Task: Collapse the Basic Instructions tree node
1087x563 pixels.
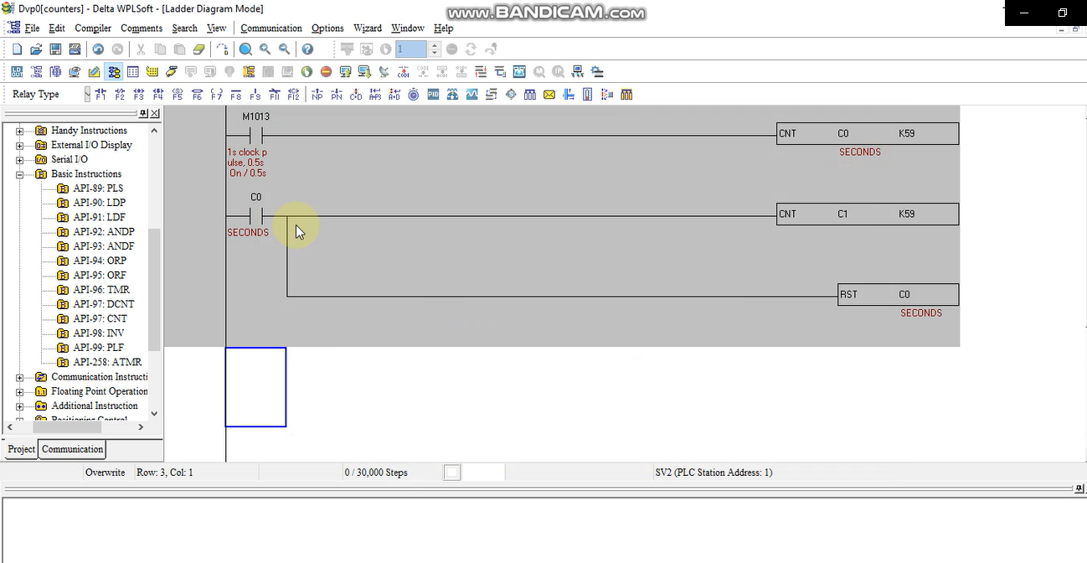Action: pyautogui.click(x=18, y=173)
